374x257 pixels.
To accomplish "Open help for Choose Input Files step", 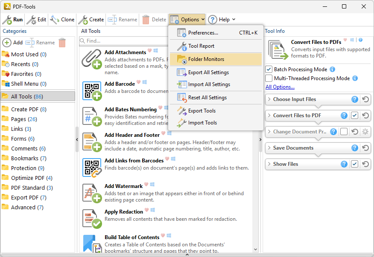I will [x=355, y=99].
